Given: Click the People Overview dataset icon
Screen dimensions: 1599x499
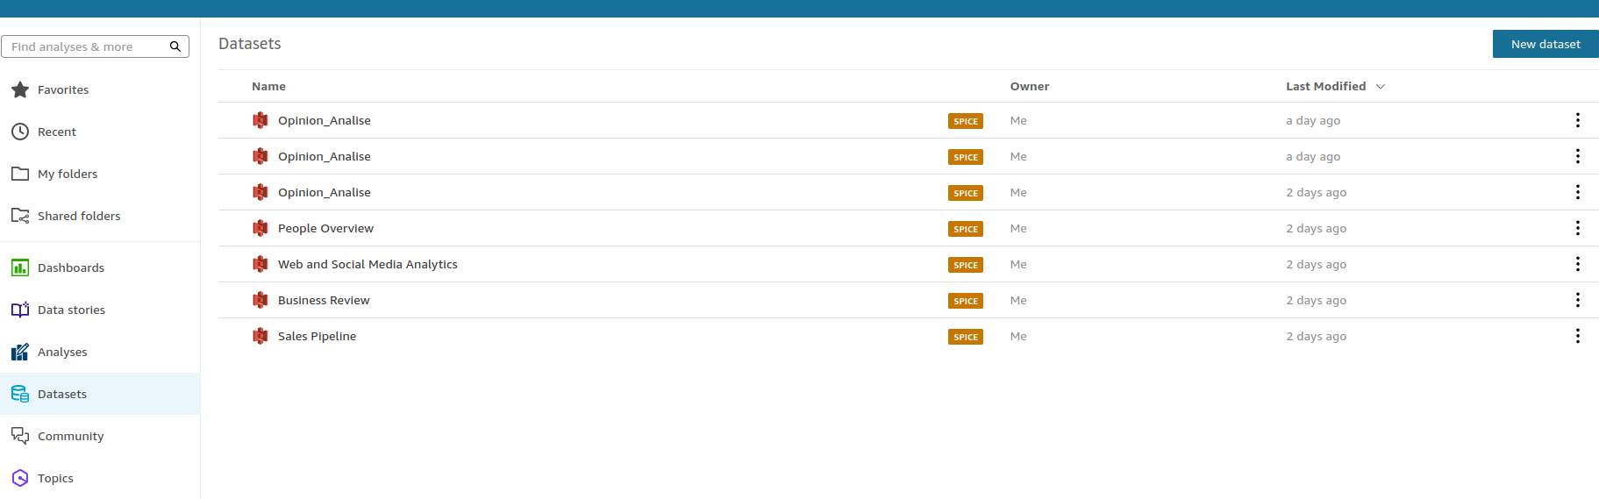Looking at the screenshot, I should coord(261,228).
